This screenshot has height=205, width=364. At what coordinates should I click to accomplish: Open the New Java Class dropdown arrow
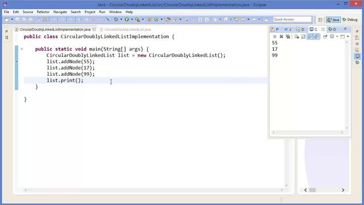(162, 20)
